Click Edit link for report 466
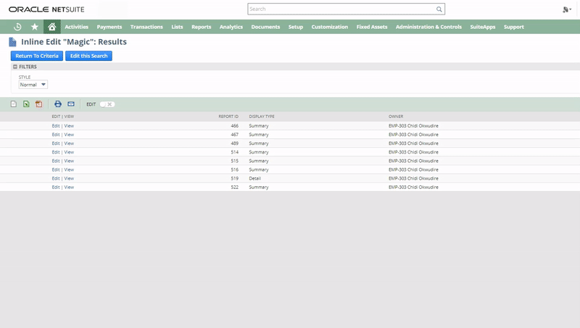This screenshot has width=580, height=328. (56, 126)
